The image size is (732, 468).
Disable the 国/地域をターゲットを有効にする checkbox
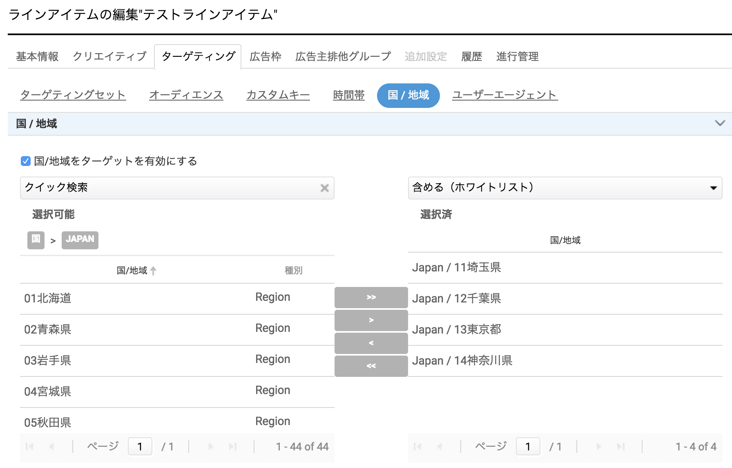coord(25,161)
